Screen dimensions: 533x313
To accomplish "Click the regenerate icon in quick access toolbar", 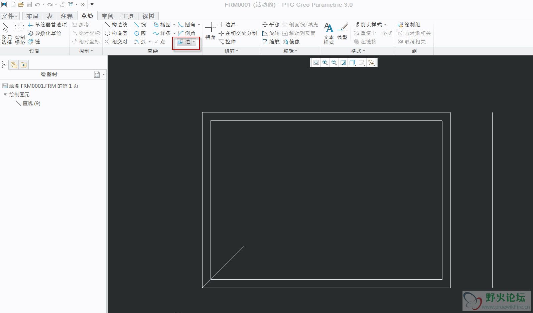I will pyautogui.click(x=62, y=5).
